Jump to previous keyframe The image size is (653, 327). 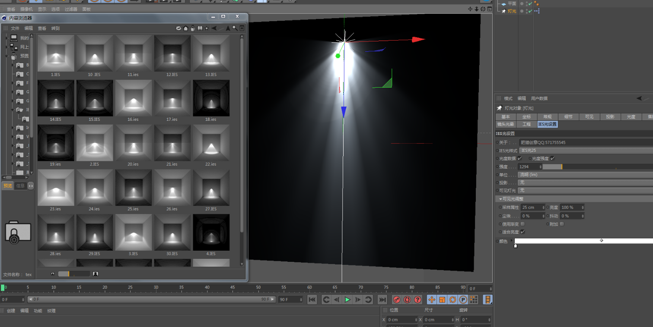click(326, 299)
